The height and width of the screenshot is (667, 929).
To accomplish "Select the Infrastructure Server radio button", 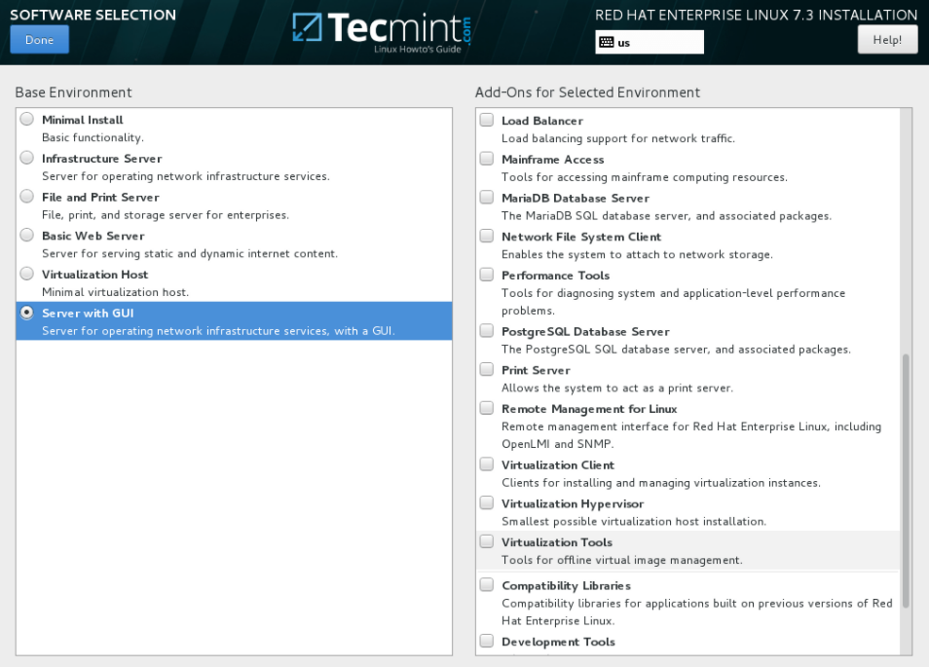I will 26,158.
